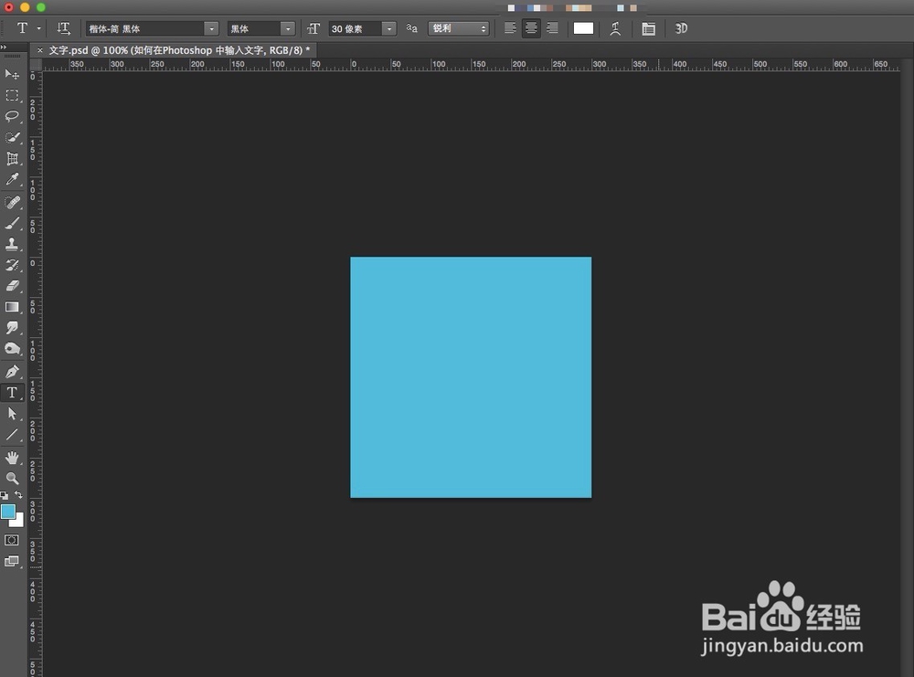The width and height of the screenshot is (914, 677).
Task: Open the anti-aliasing method dropdown
Action: click(x=459, y=28)
